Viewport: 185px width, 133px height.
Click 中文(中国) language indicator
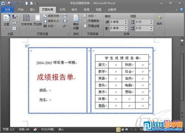[x=47, y=129]
